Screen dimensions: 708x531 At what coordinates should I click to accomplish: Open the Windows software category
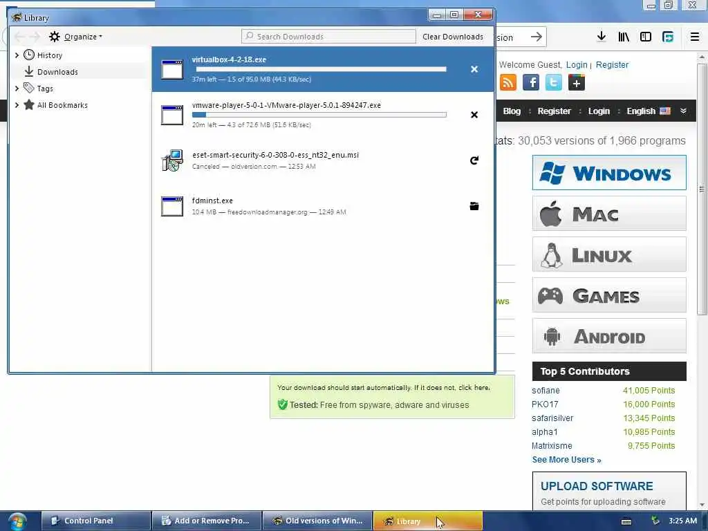click(x=609, y=172)
